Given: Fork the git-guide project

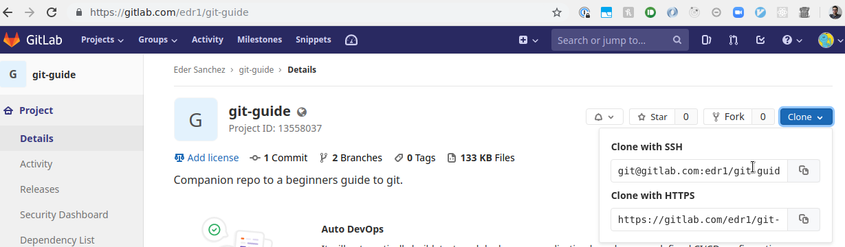Looking at the screenshot, I should (x=728, y=117).
